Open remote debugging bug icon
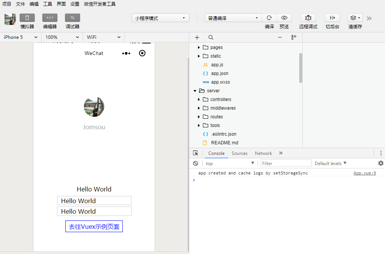The height and width of the screenshot is (254, 385). tap(308, 18)
